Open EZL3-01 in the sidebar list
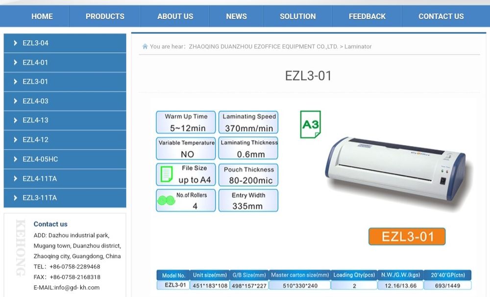 point(65,81)
